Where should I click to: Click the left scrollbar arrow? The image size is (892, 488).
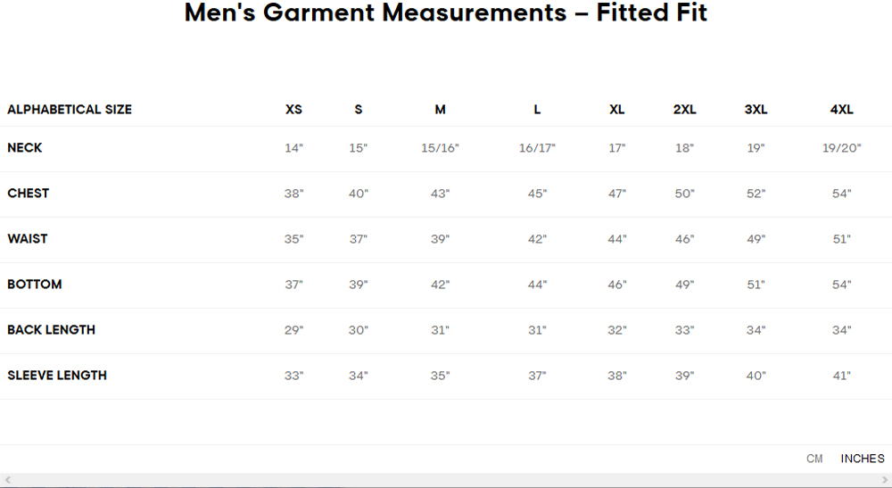tap(7, 480)
